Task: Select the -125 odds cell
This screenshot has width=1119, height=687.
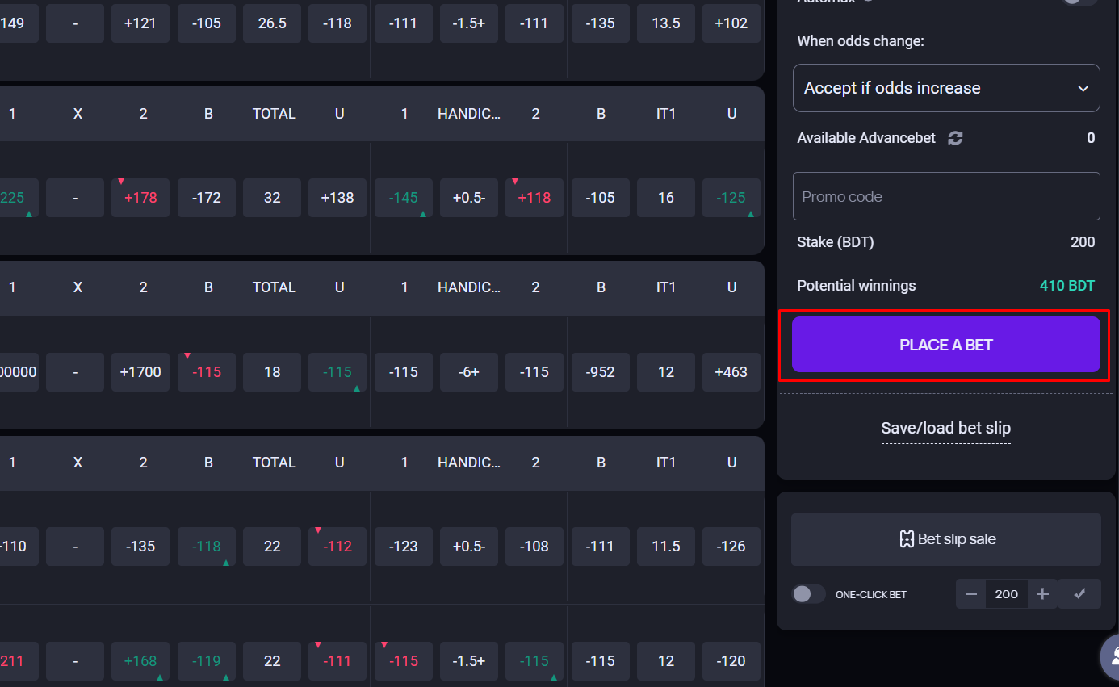Action: 731,198
